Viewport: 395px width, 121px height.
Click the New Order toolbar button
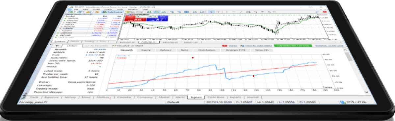tap(134, 12)
